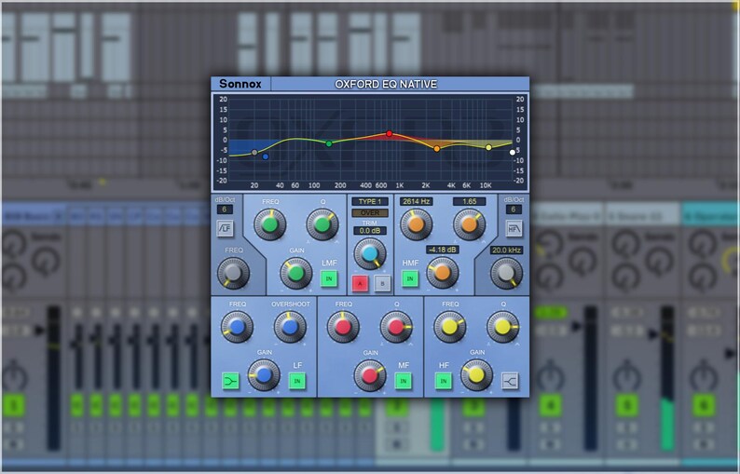This screenshot has width=740, height=474.
Task: Toggle the MF band IN button
Action: 404,381
